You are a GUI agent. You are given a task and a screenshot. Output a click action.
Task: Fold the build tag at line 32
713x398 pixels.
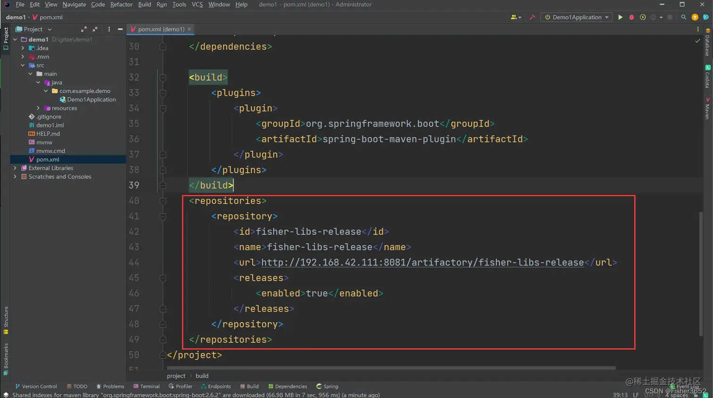163,77
